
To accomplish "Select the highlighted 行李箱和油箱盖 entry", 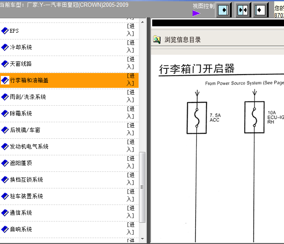I will (x=29, y=80).
